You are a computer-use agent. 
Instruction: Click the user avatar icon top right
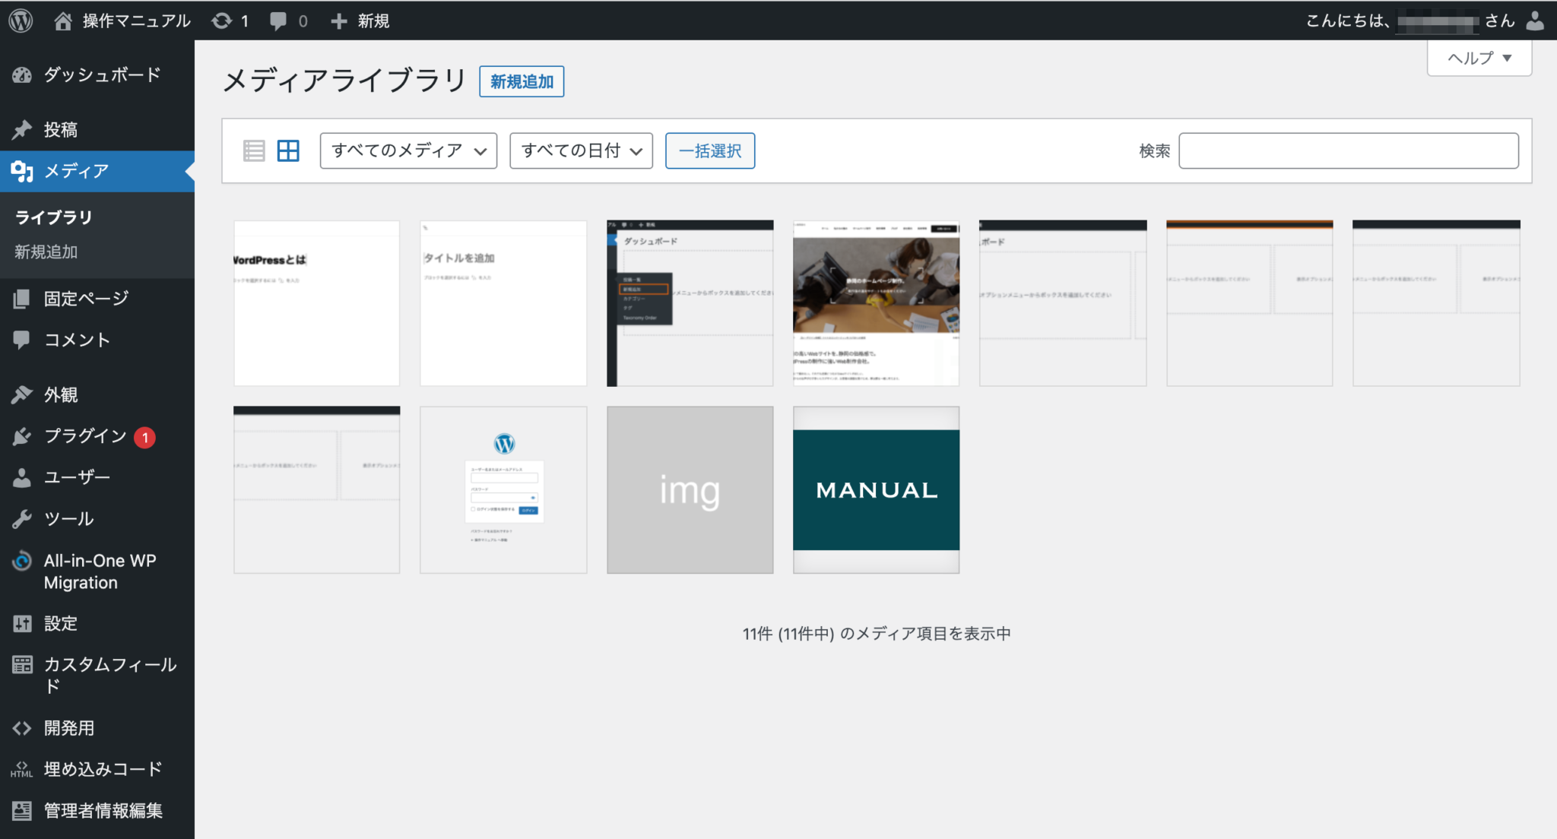tap(1535, 21)
